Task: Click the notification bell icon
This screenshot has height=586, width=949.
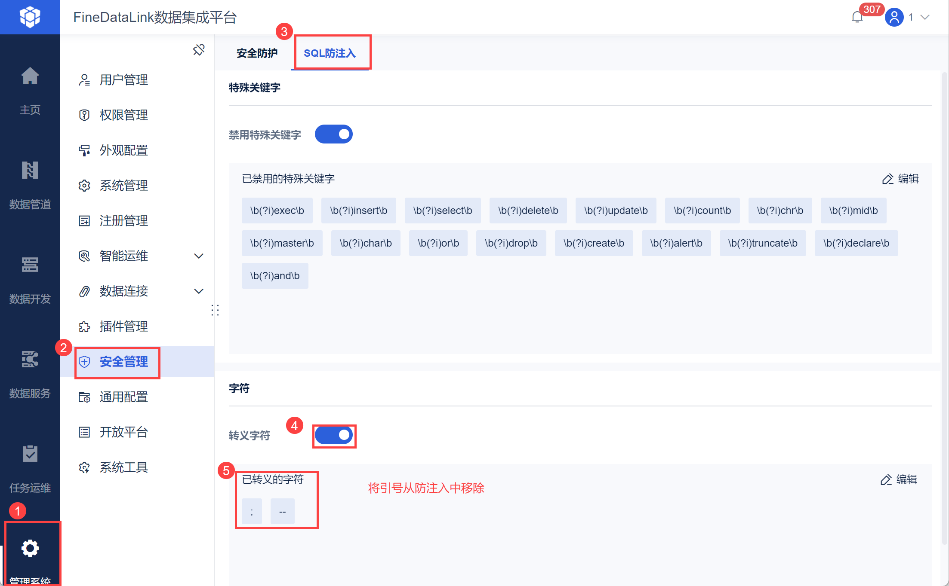Action: 857,17
